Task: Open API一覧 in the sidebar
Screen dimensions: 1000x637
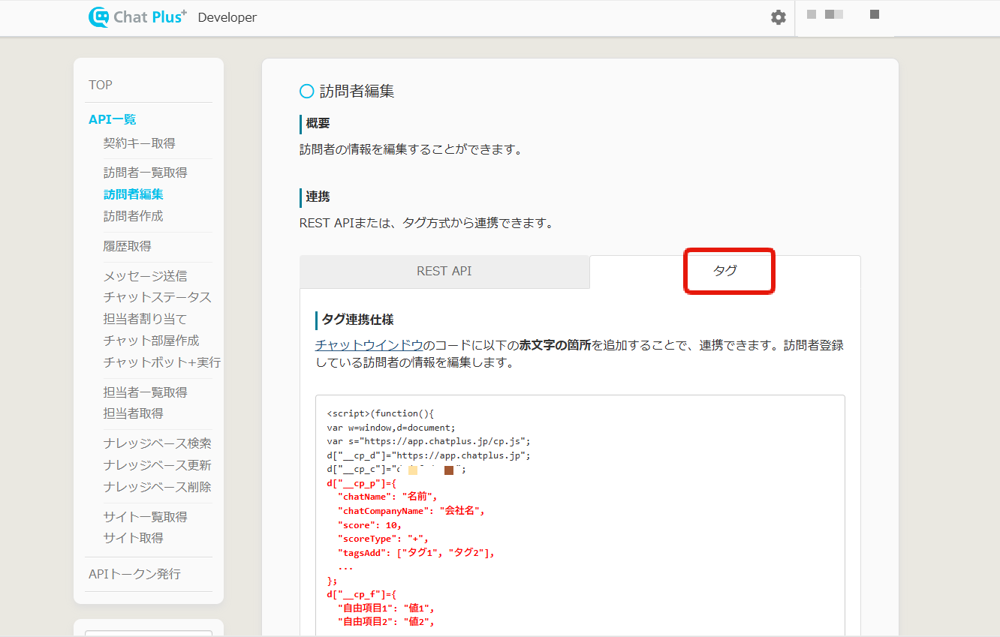Action: [113, 119]
